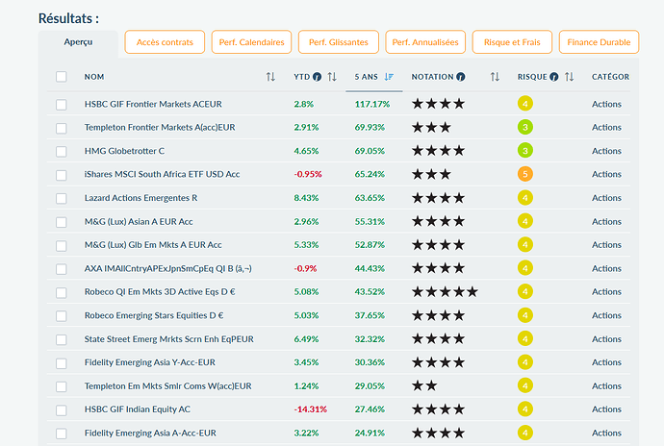Check the HSBC GIF Frontier Markets row
This screenshot has width=664, height=446.
pyautogui.click(x=62, y=104)
